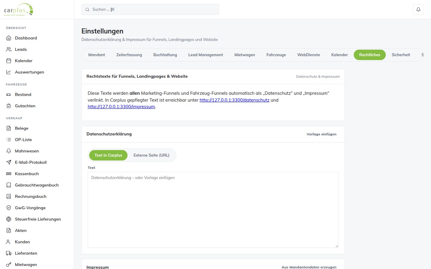
Task: Click the Leads people icon
Action: point(9,49)
